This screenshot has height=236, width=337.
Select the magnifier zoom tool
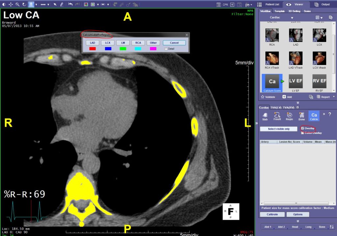(17, 4)
